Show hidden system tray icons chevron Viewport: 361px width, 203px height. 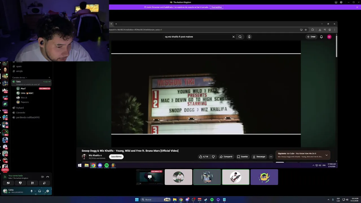pos(329,200)
